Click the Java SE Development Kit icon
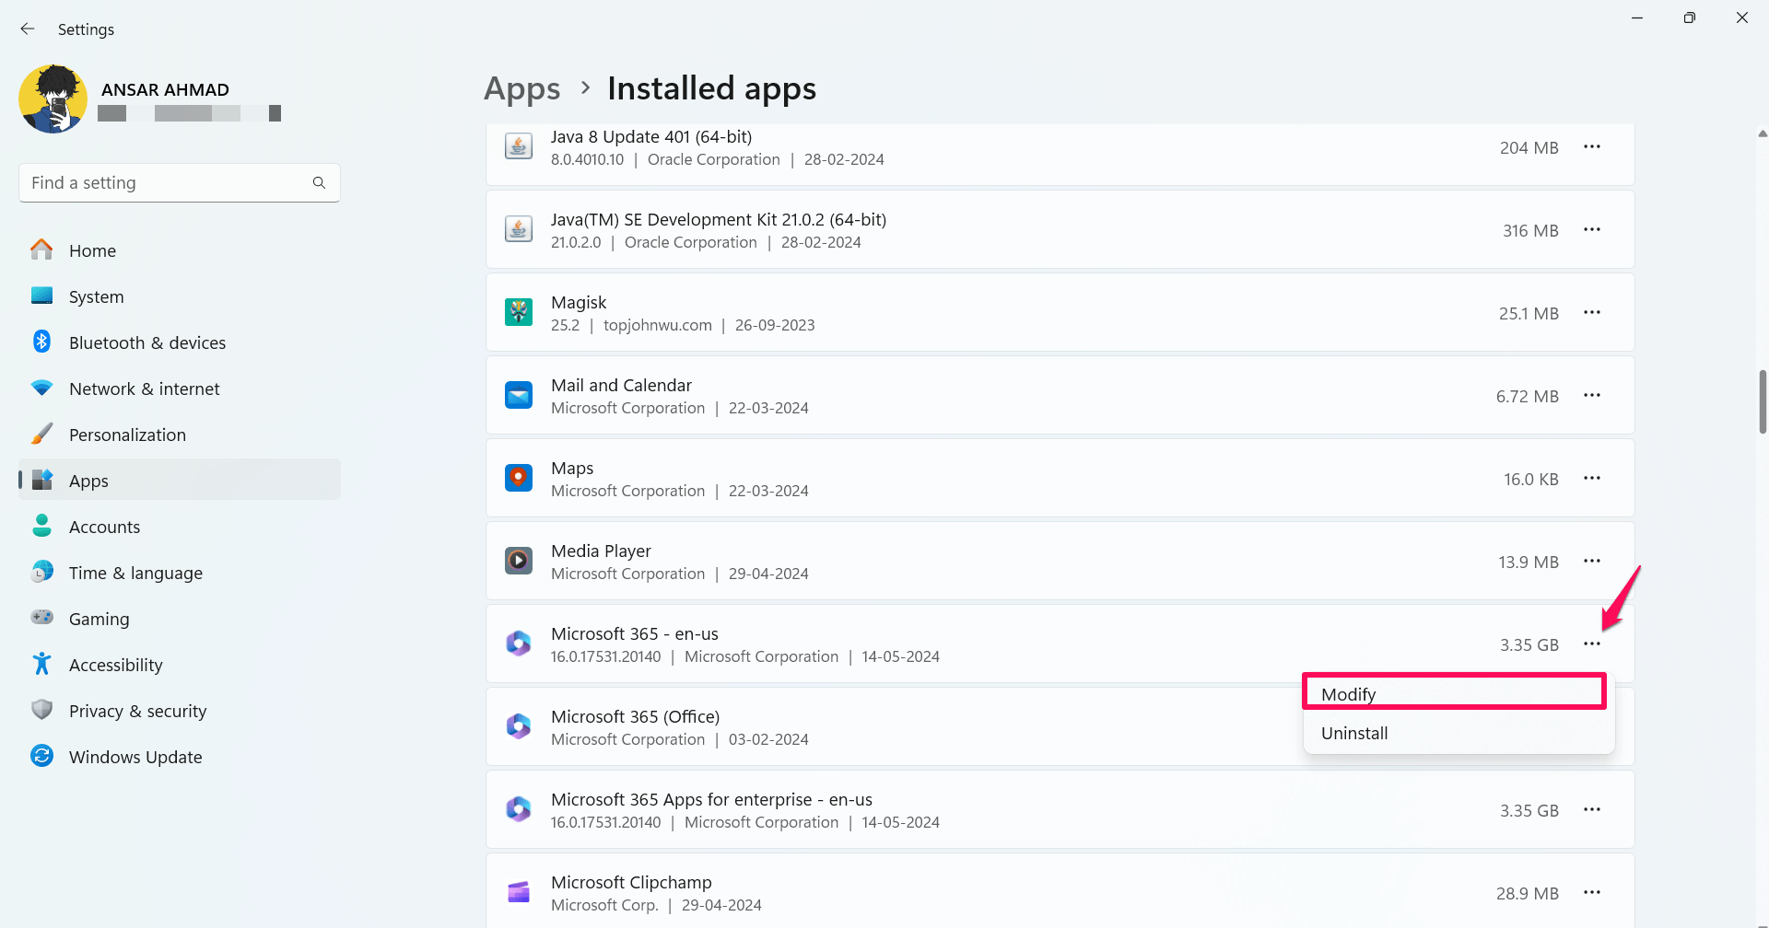This screenshot has height=928, width=1769. point(519,229)
